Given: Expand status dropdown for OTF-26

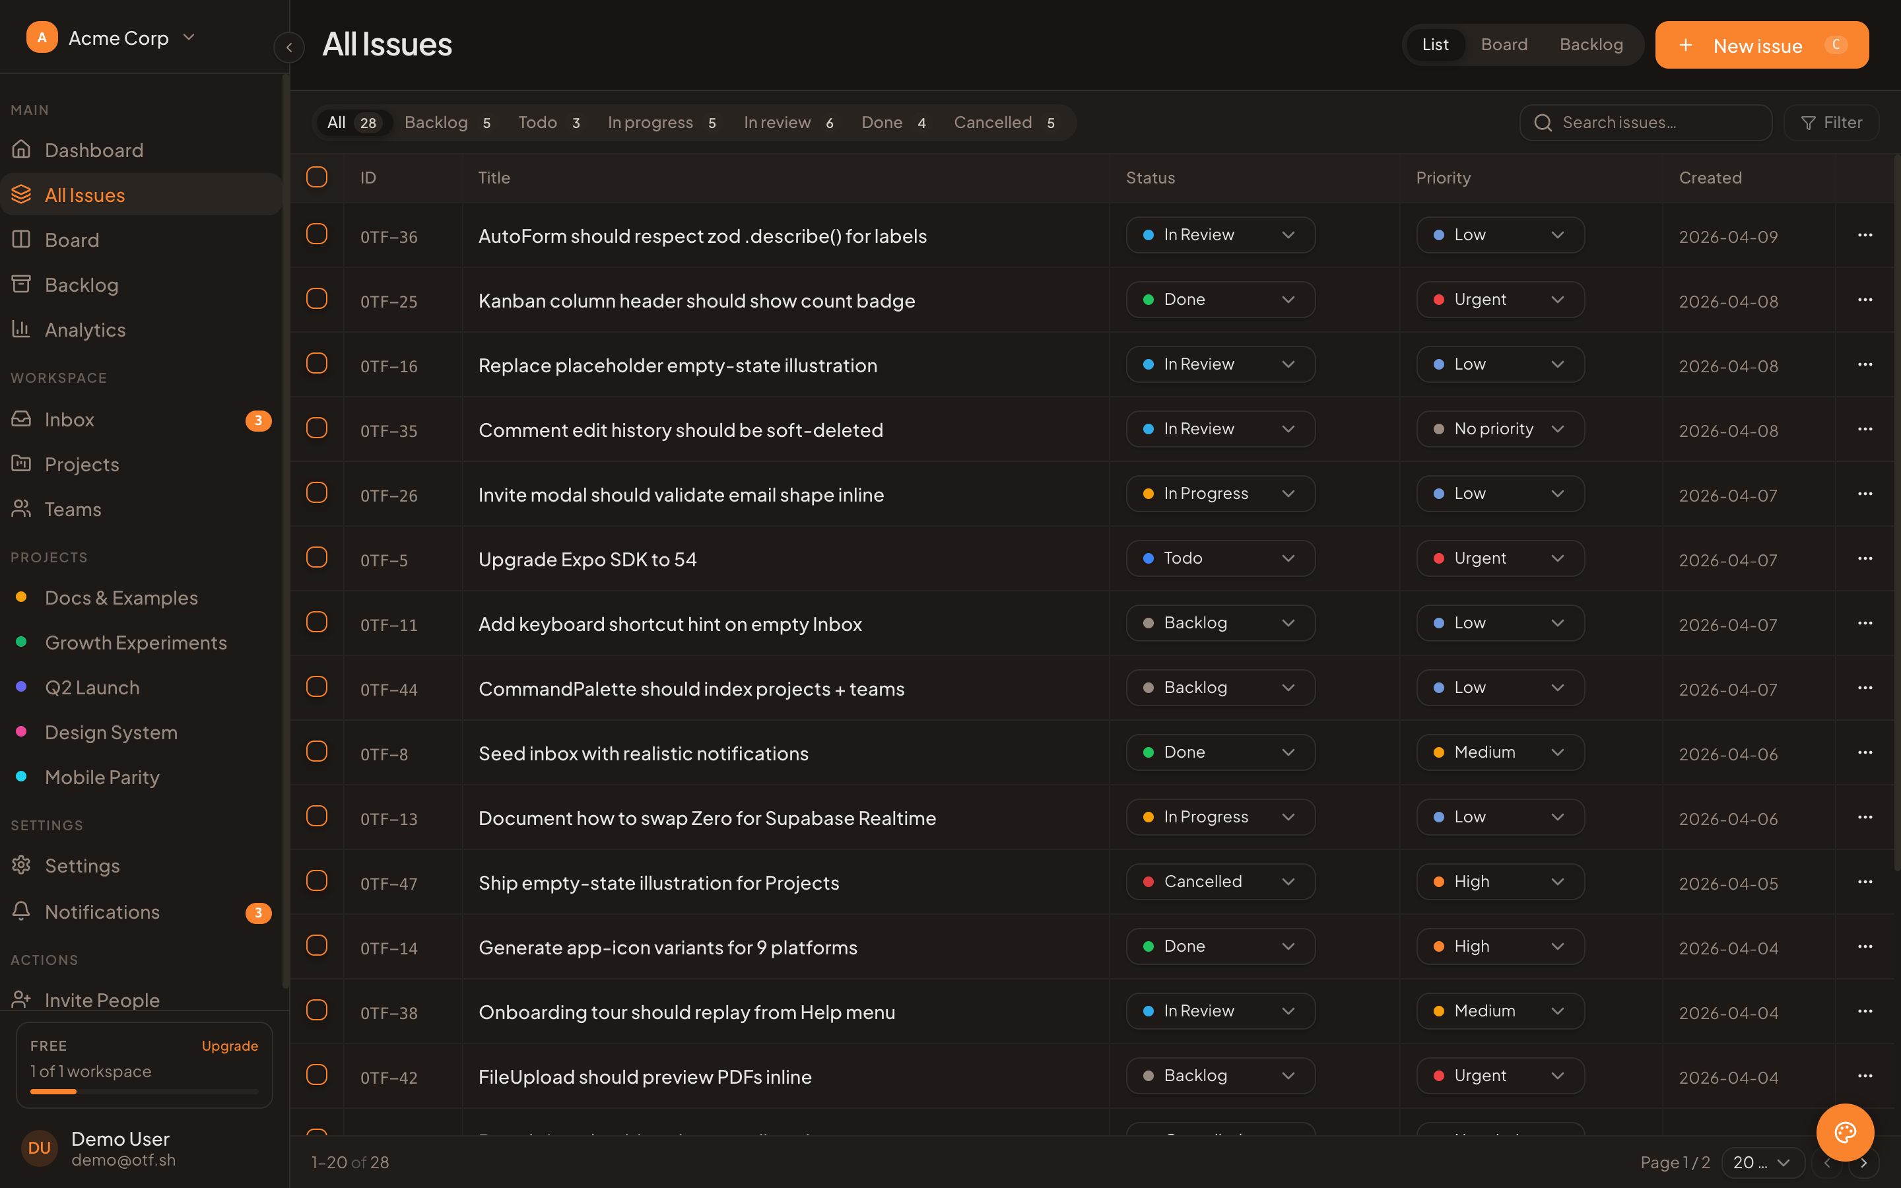Looking at the screenshot, I should pos(1220,494).
